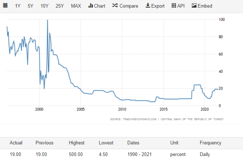Image resolution: width=243 pixels, height=160 pixels.
Task: Click the Frequency value Daily
Action: [205, 154]
